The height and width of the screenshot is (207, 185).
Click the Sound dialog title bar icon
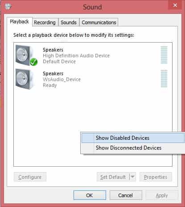(8, 6)
